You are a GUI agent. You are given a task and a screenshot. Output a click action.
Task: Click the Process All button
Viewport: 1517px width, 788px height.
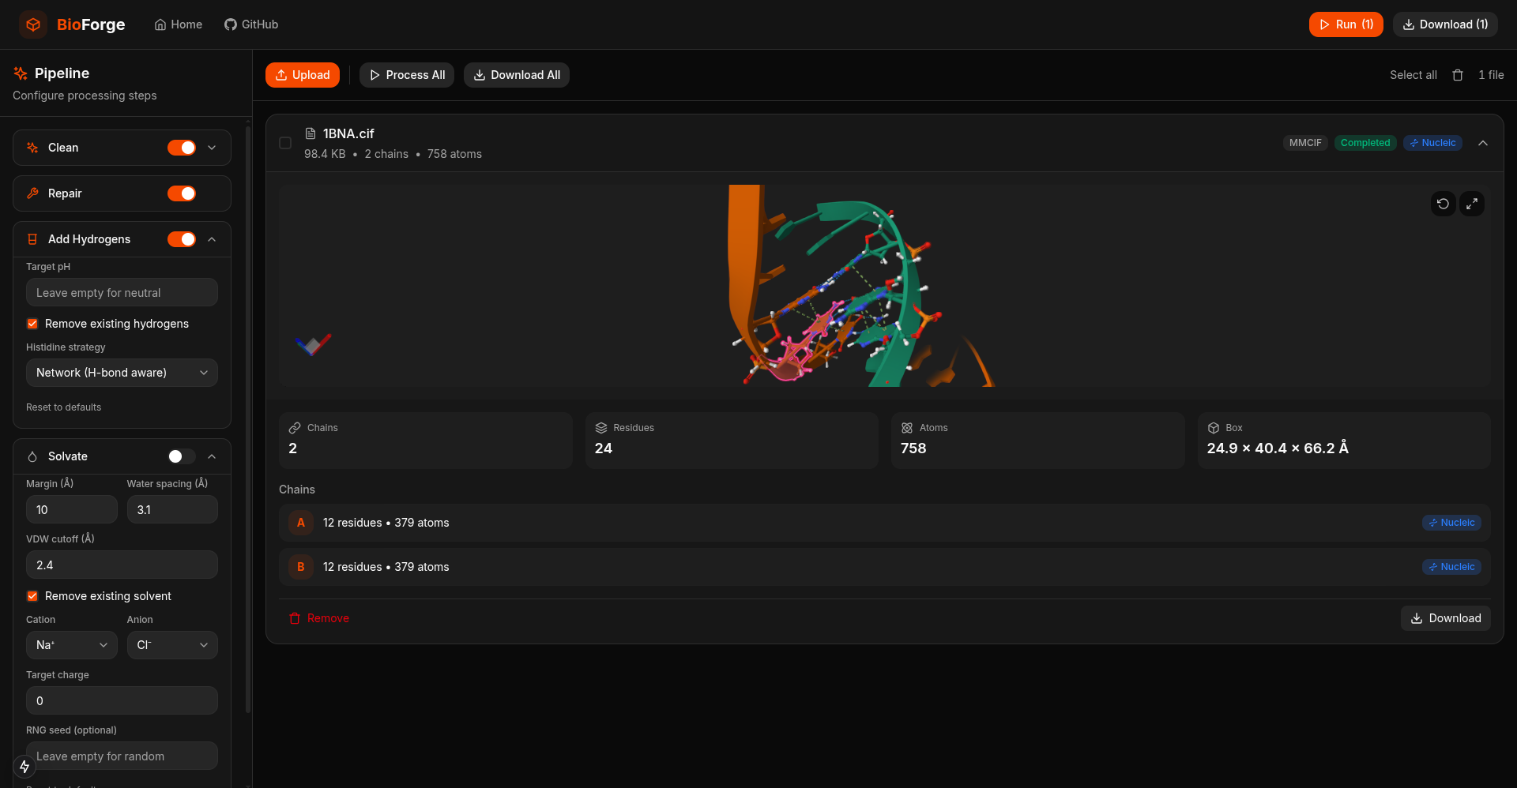click(x=407, y=75)
